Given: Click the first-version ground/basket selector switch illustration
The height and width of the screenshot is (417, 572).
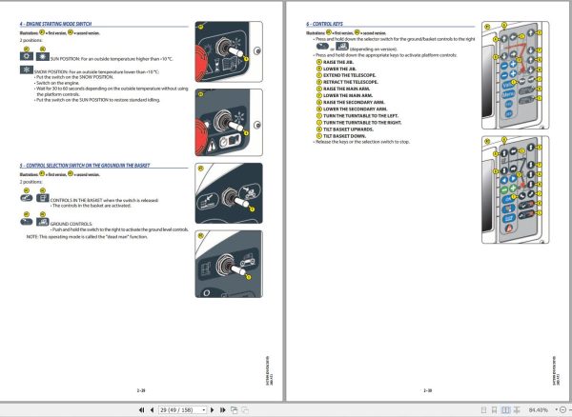Looking at the screenshot, I should [229, 193].
